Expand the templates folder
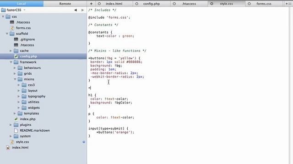 coord(15,113)
